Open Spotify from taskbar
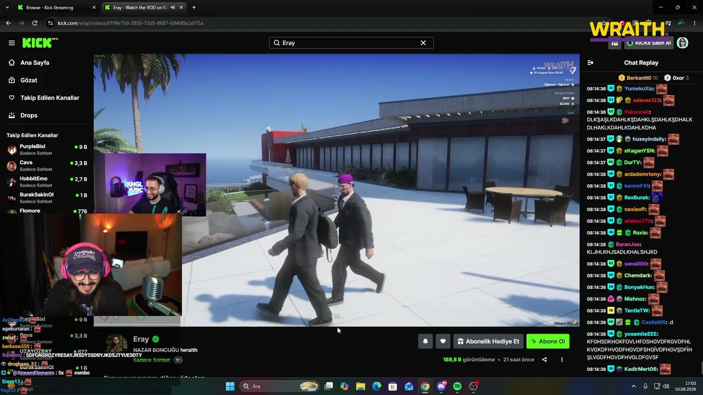 click(x=457, y=386)
